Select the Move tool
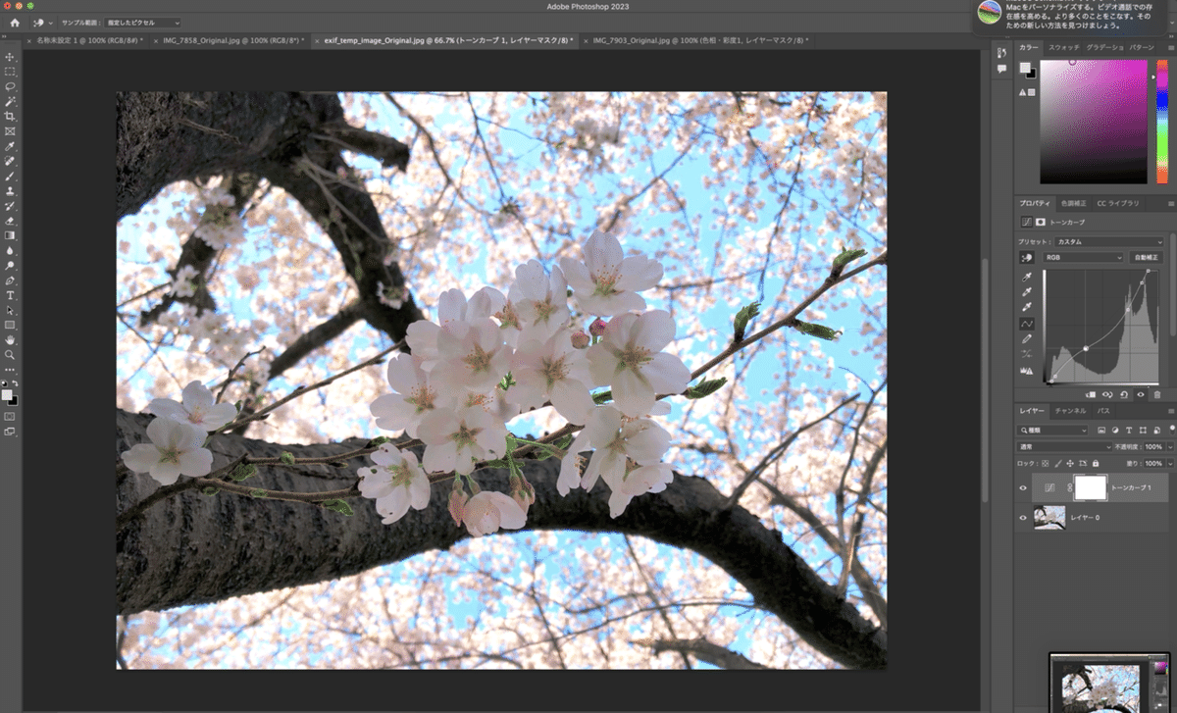This screenshot has width=1177, height=713. tap(11, 57)
